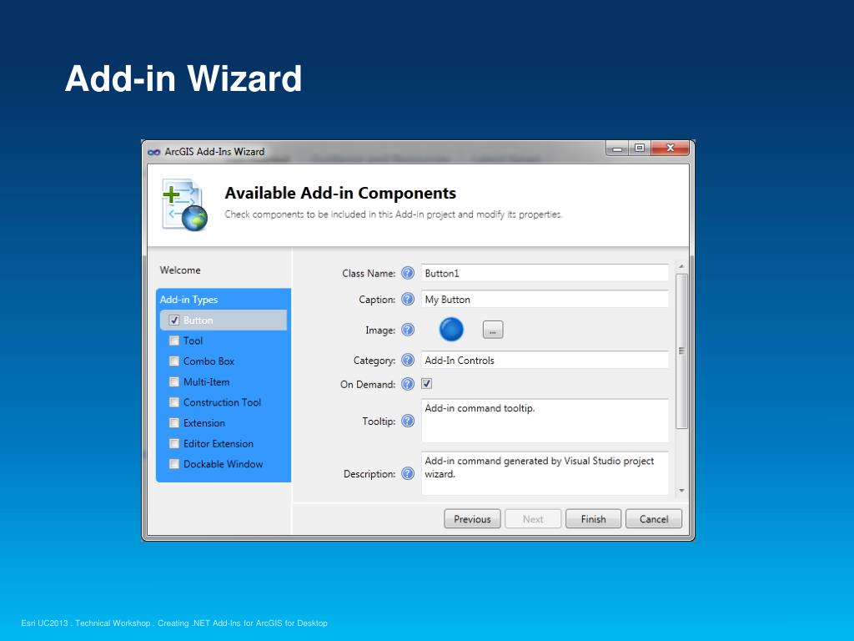Close the ArcGIS Add-Ins Wizard window
Viewport: 854px width, 641px height.
click(x=671, y=149)
